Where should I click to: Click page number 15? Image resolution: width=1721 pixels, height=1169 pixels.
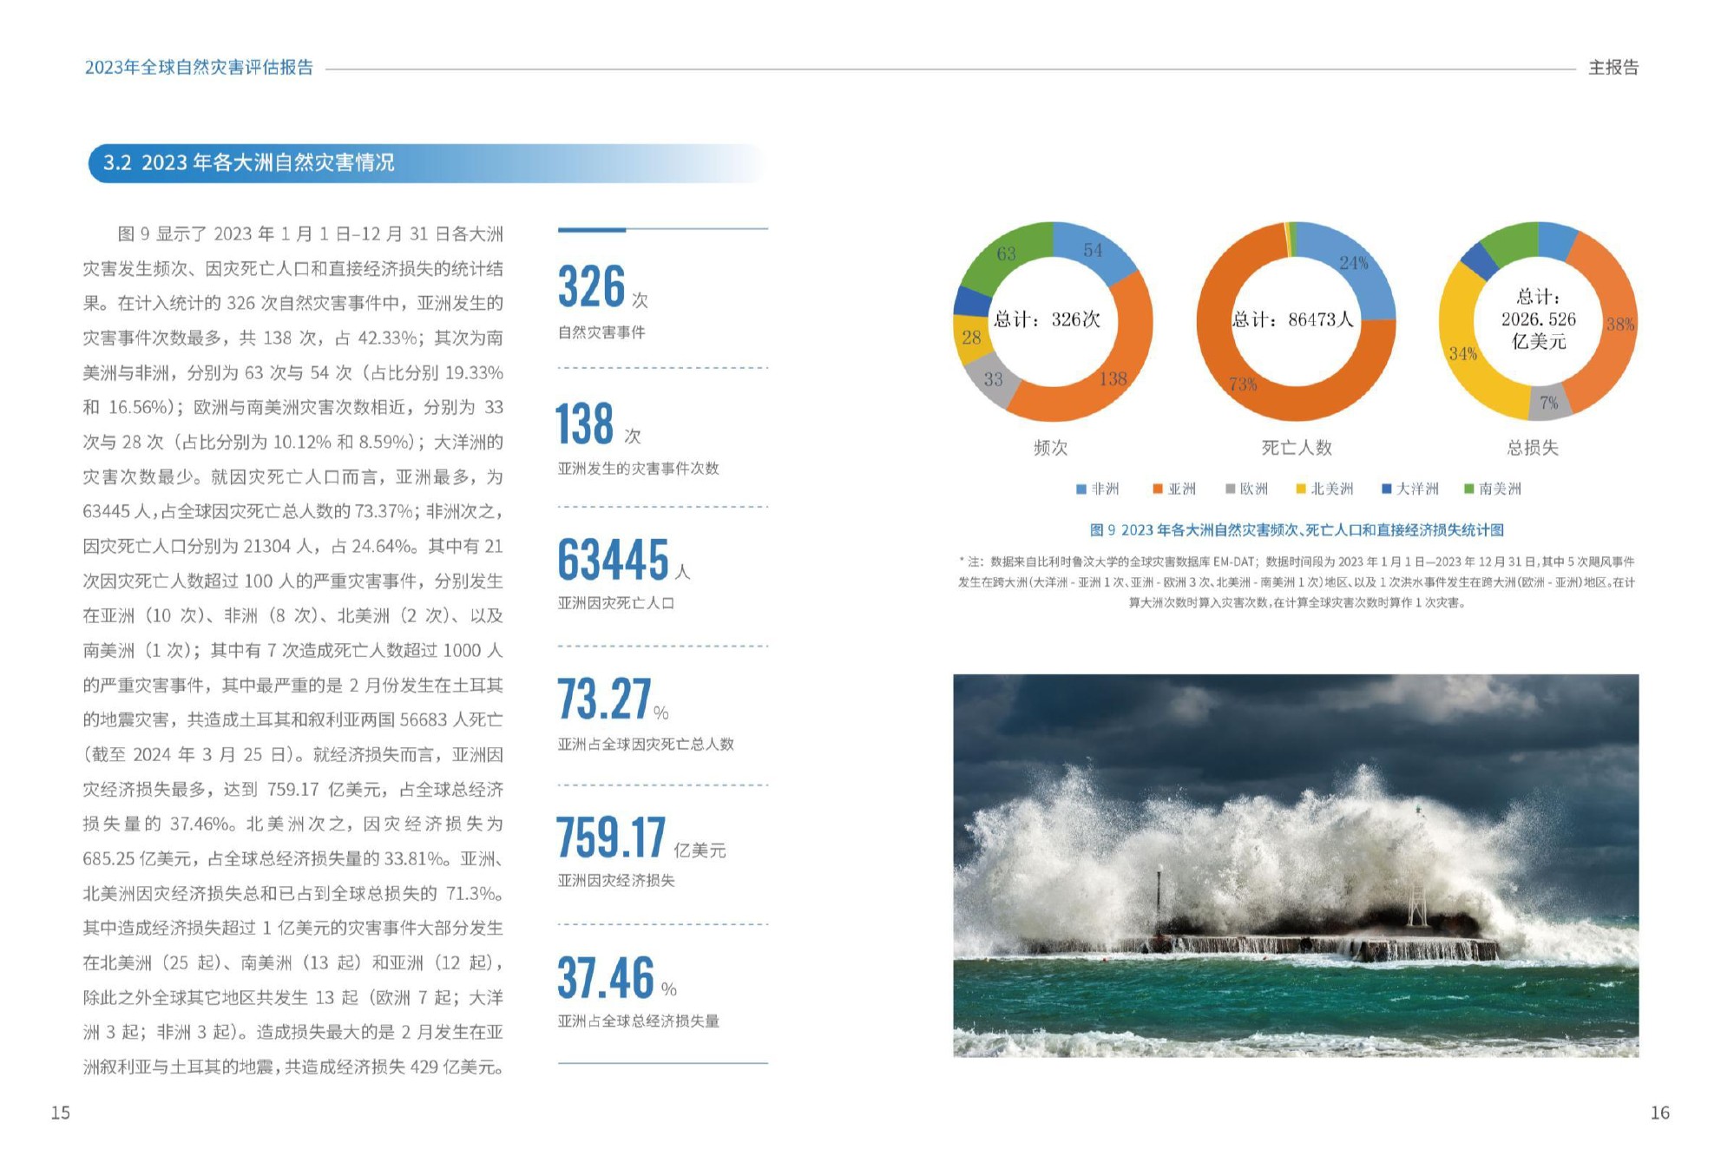(x=60, y=1113)
